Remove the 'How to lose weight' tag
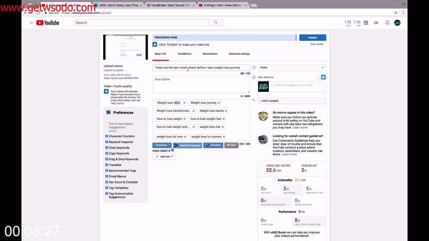The height and width of the screenshot is (241, 429). pos(184,119)
